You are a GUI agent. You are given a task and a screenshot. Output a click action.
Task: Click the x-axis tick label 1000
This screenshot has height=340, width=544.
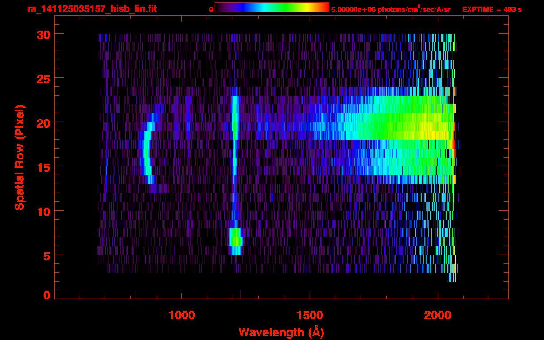(181, 315)
